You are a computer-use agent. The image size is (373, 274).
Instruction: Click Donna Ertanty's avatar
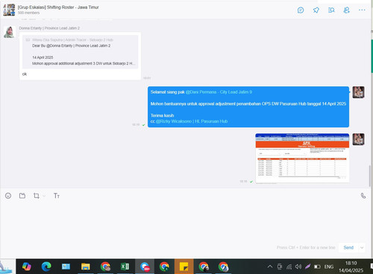point(10,32)
